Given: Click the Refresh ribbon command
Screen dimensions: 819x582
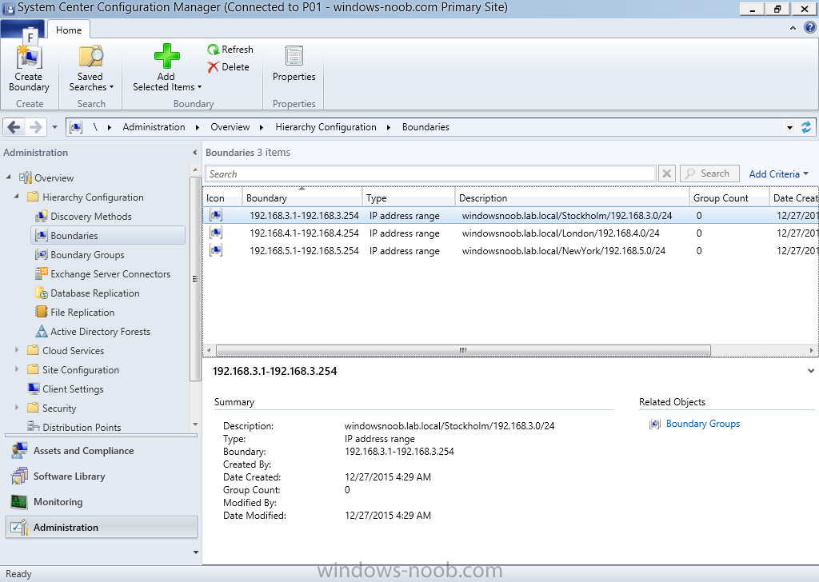Looking at the screenshot, I should click(x=230, y=50).
